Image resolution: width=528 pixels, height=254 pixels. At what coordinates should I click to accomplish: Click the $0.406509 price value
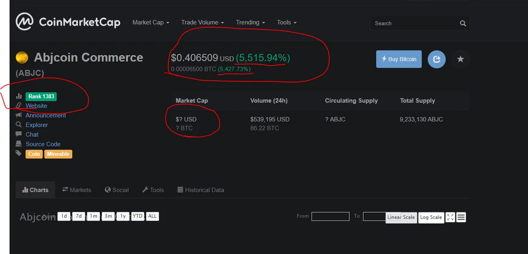[x=194, y=58]
